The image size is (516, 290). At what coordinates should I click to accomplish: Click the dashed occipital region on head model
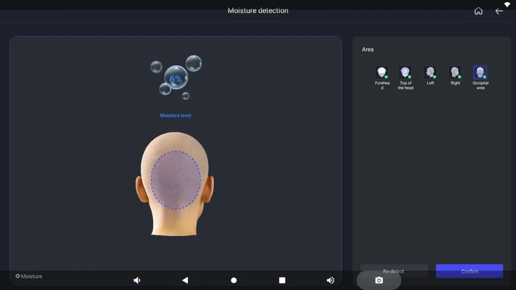[176, 180]
